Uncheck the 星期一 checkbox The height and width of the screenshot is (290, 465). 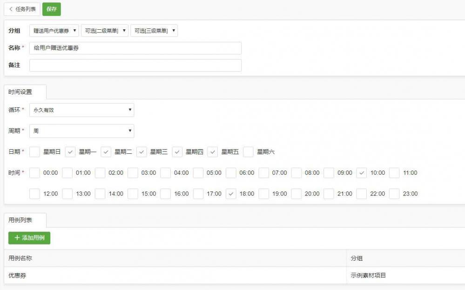70,152
